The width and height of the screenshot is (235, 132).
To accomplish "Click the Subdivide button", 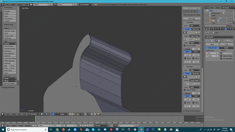I will tap(10, 56).
